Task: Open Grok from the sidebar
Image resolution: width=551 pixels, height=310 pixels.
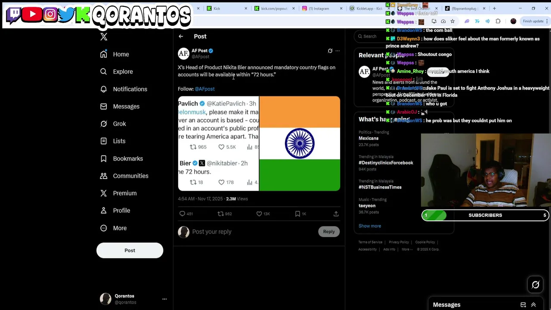Action: coord(113,124)
